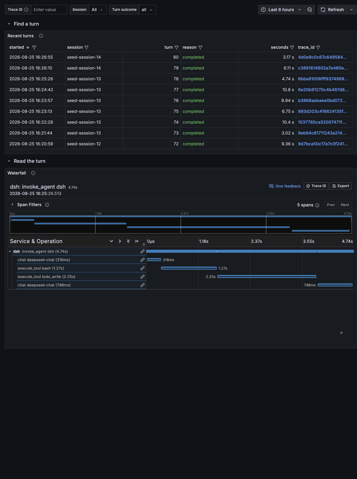Click the scroll-to-top arrow button
Image resolution: width=357 pixels, height=479 pixels.
click(341, 333)
